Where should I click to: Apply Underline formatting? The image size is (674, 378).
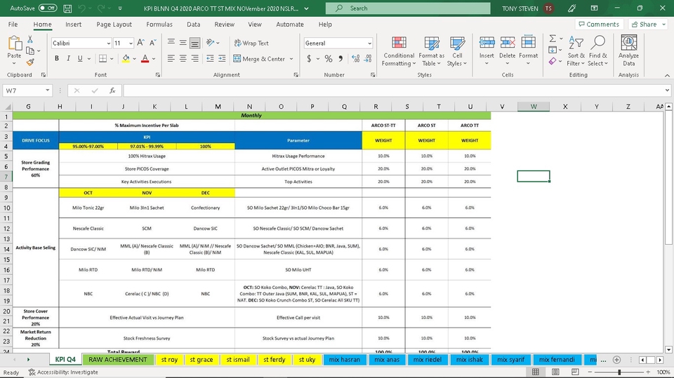point(80,58)
